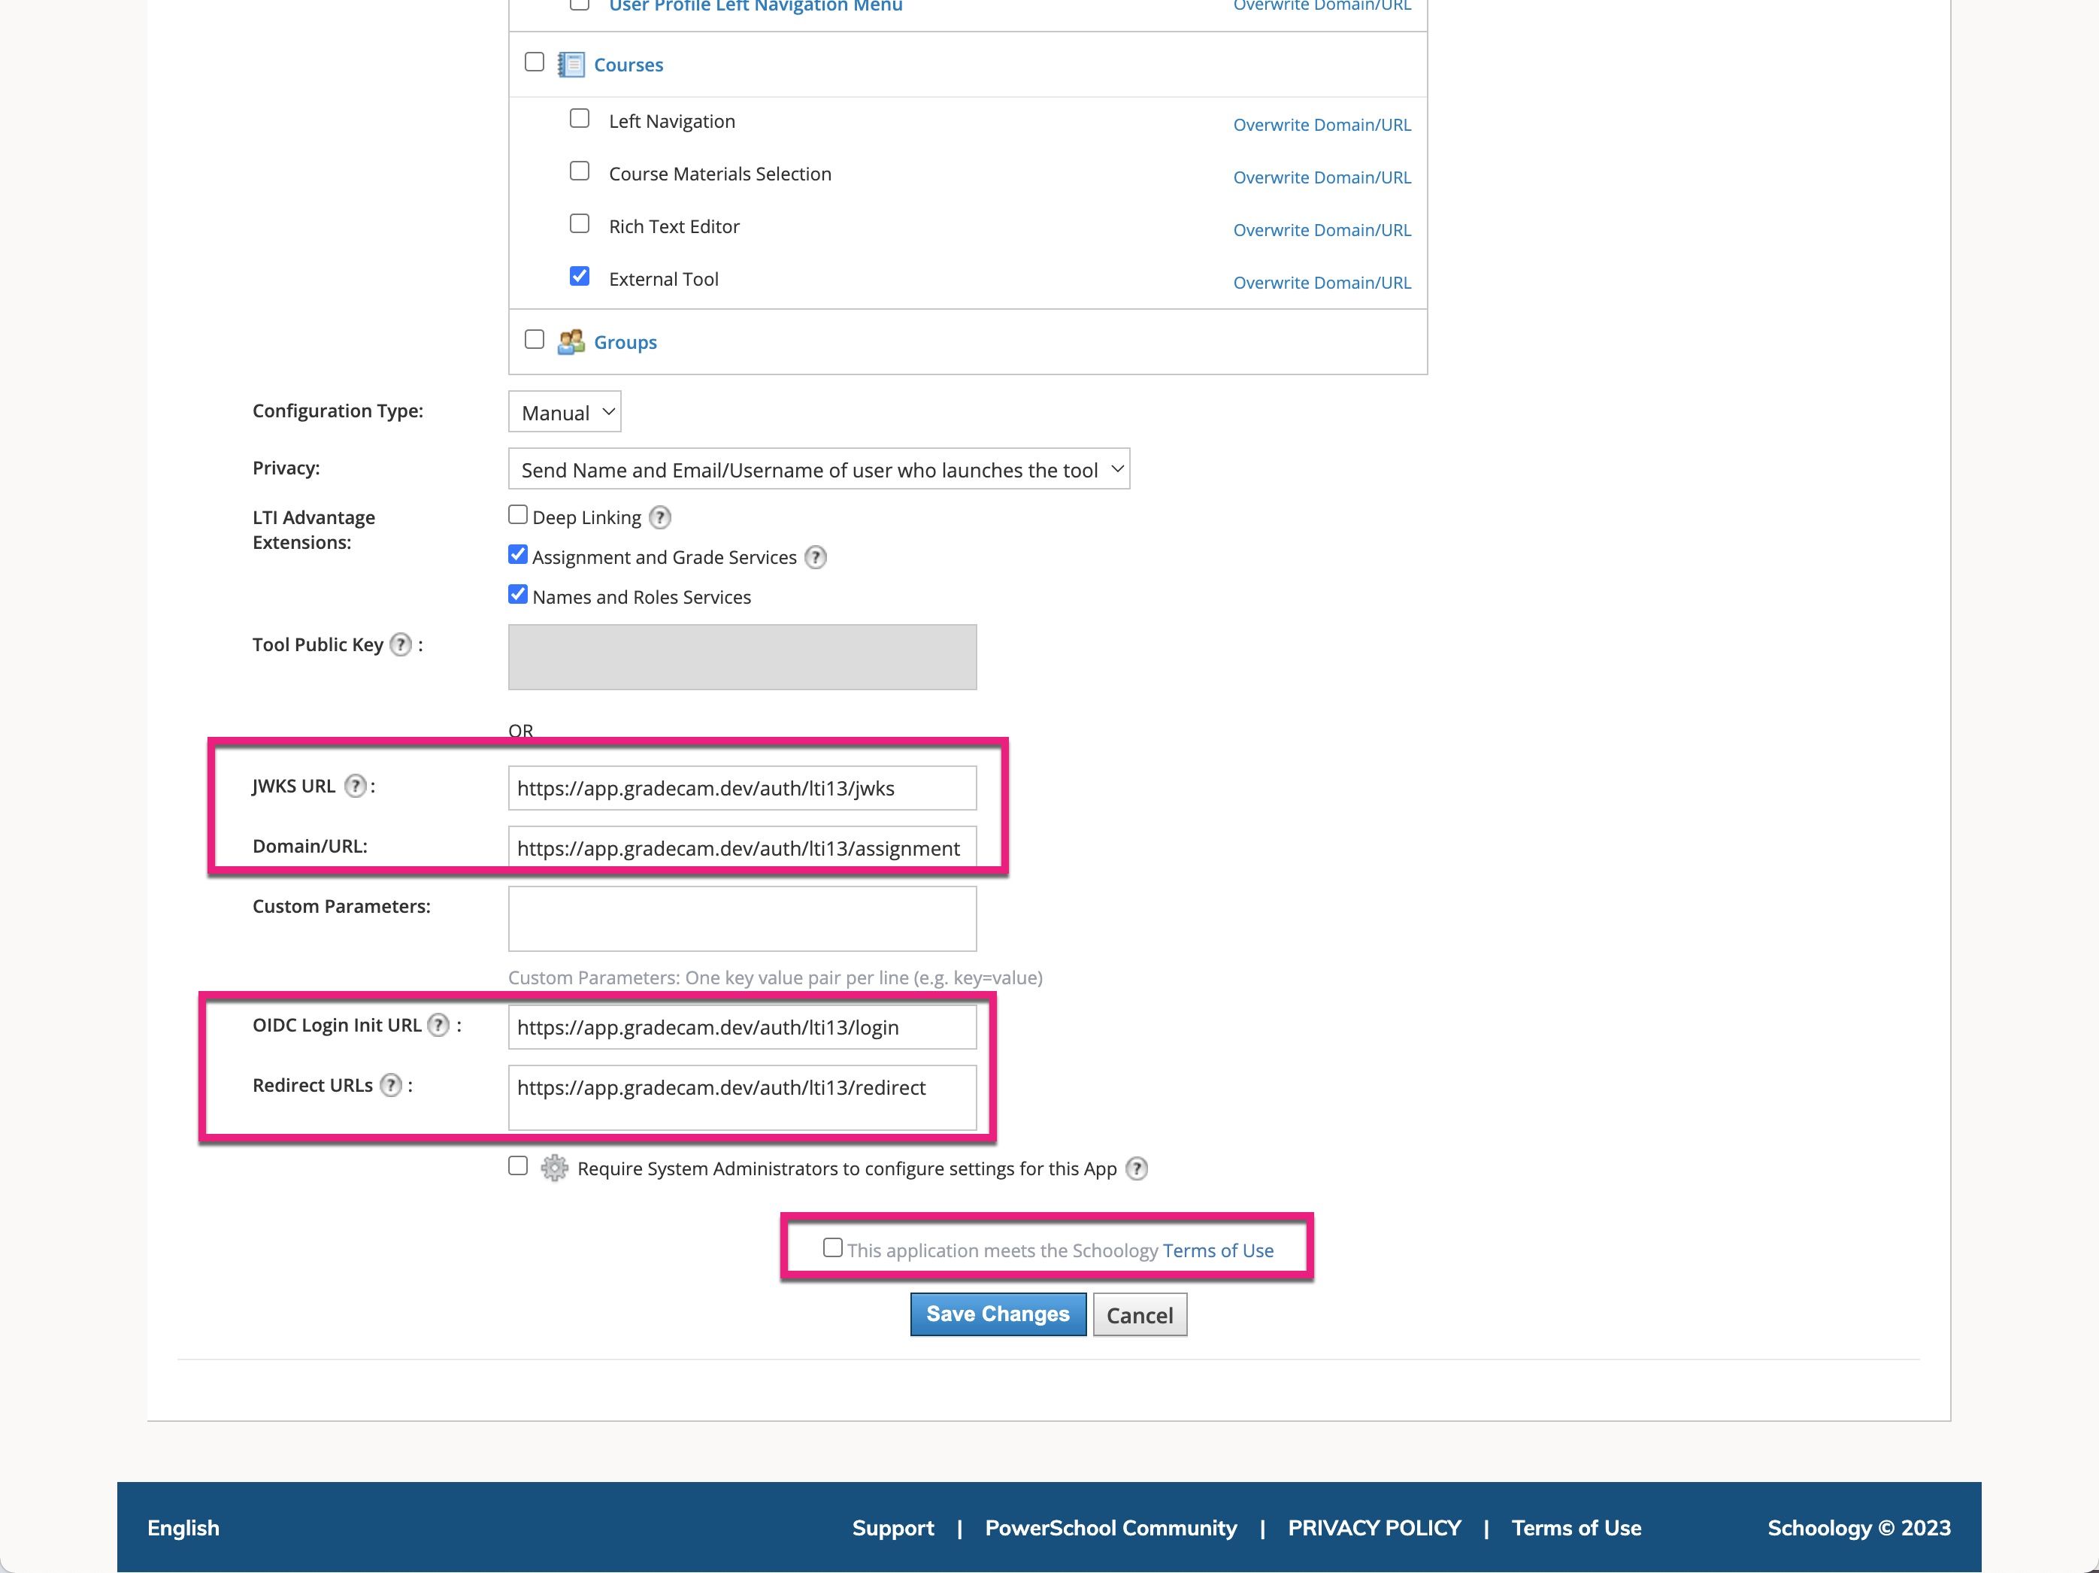Click Redirect URLs help icon

coord(391,1085)
